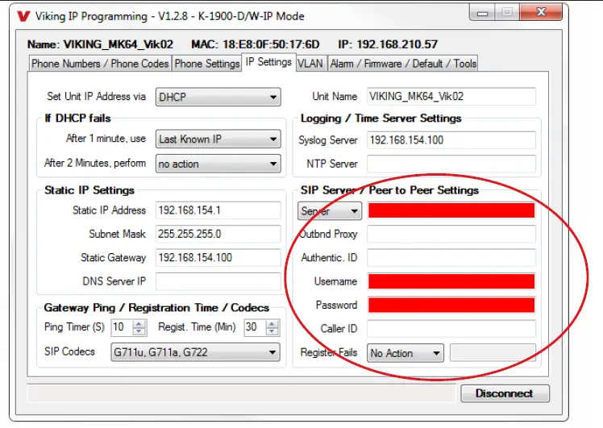The image size is (603, 428).
Task: Click the Static Gateway field
Action: 218,258
